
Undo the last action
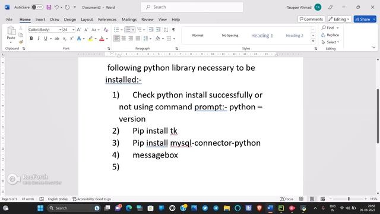click(x=56, y=7)
